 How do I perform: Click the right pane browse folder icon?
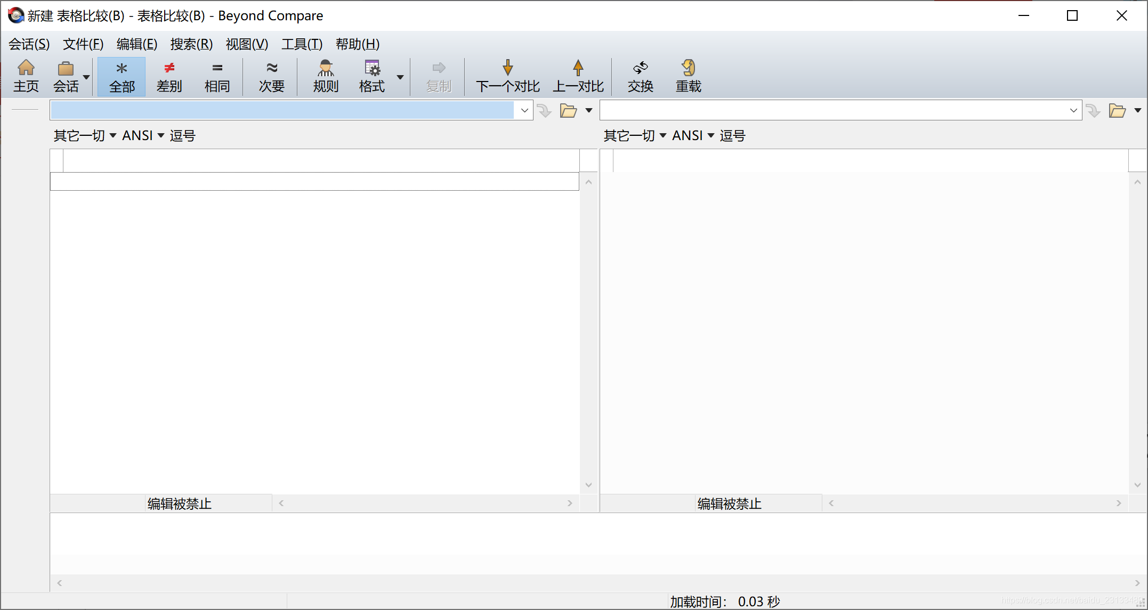pyautogui.click(x=1117, y=110)
